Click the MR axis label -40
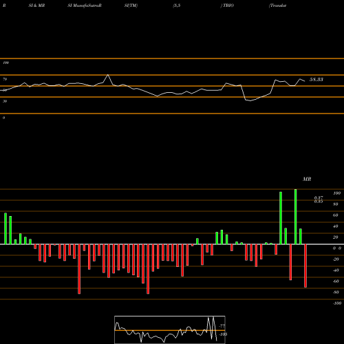 pos(336,270)
